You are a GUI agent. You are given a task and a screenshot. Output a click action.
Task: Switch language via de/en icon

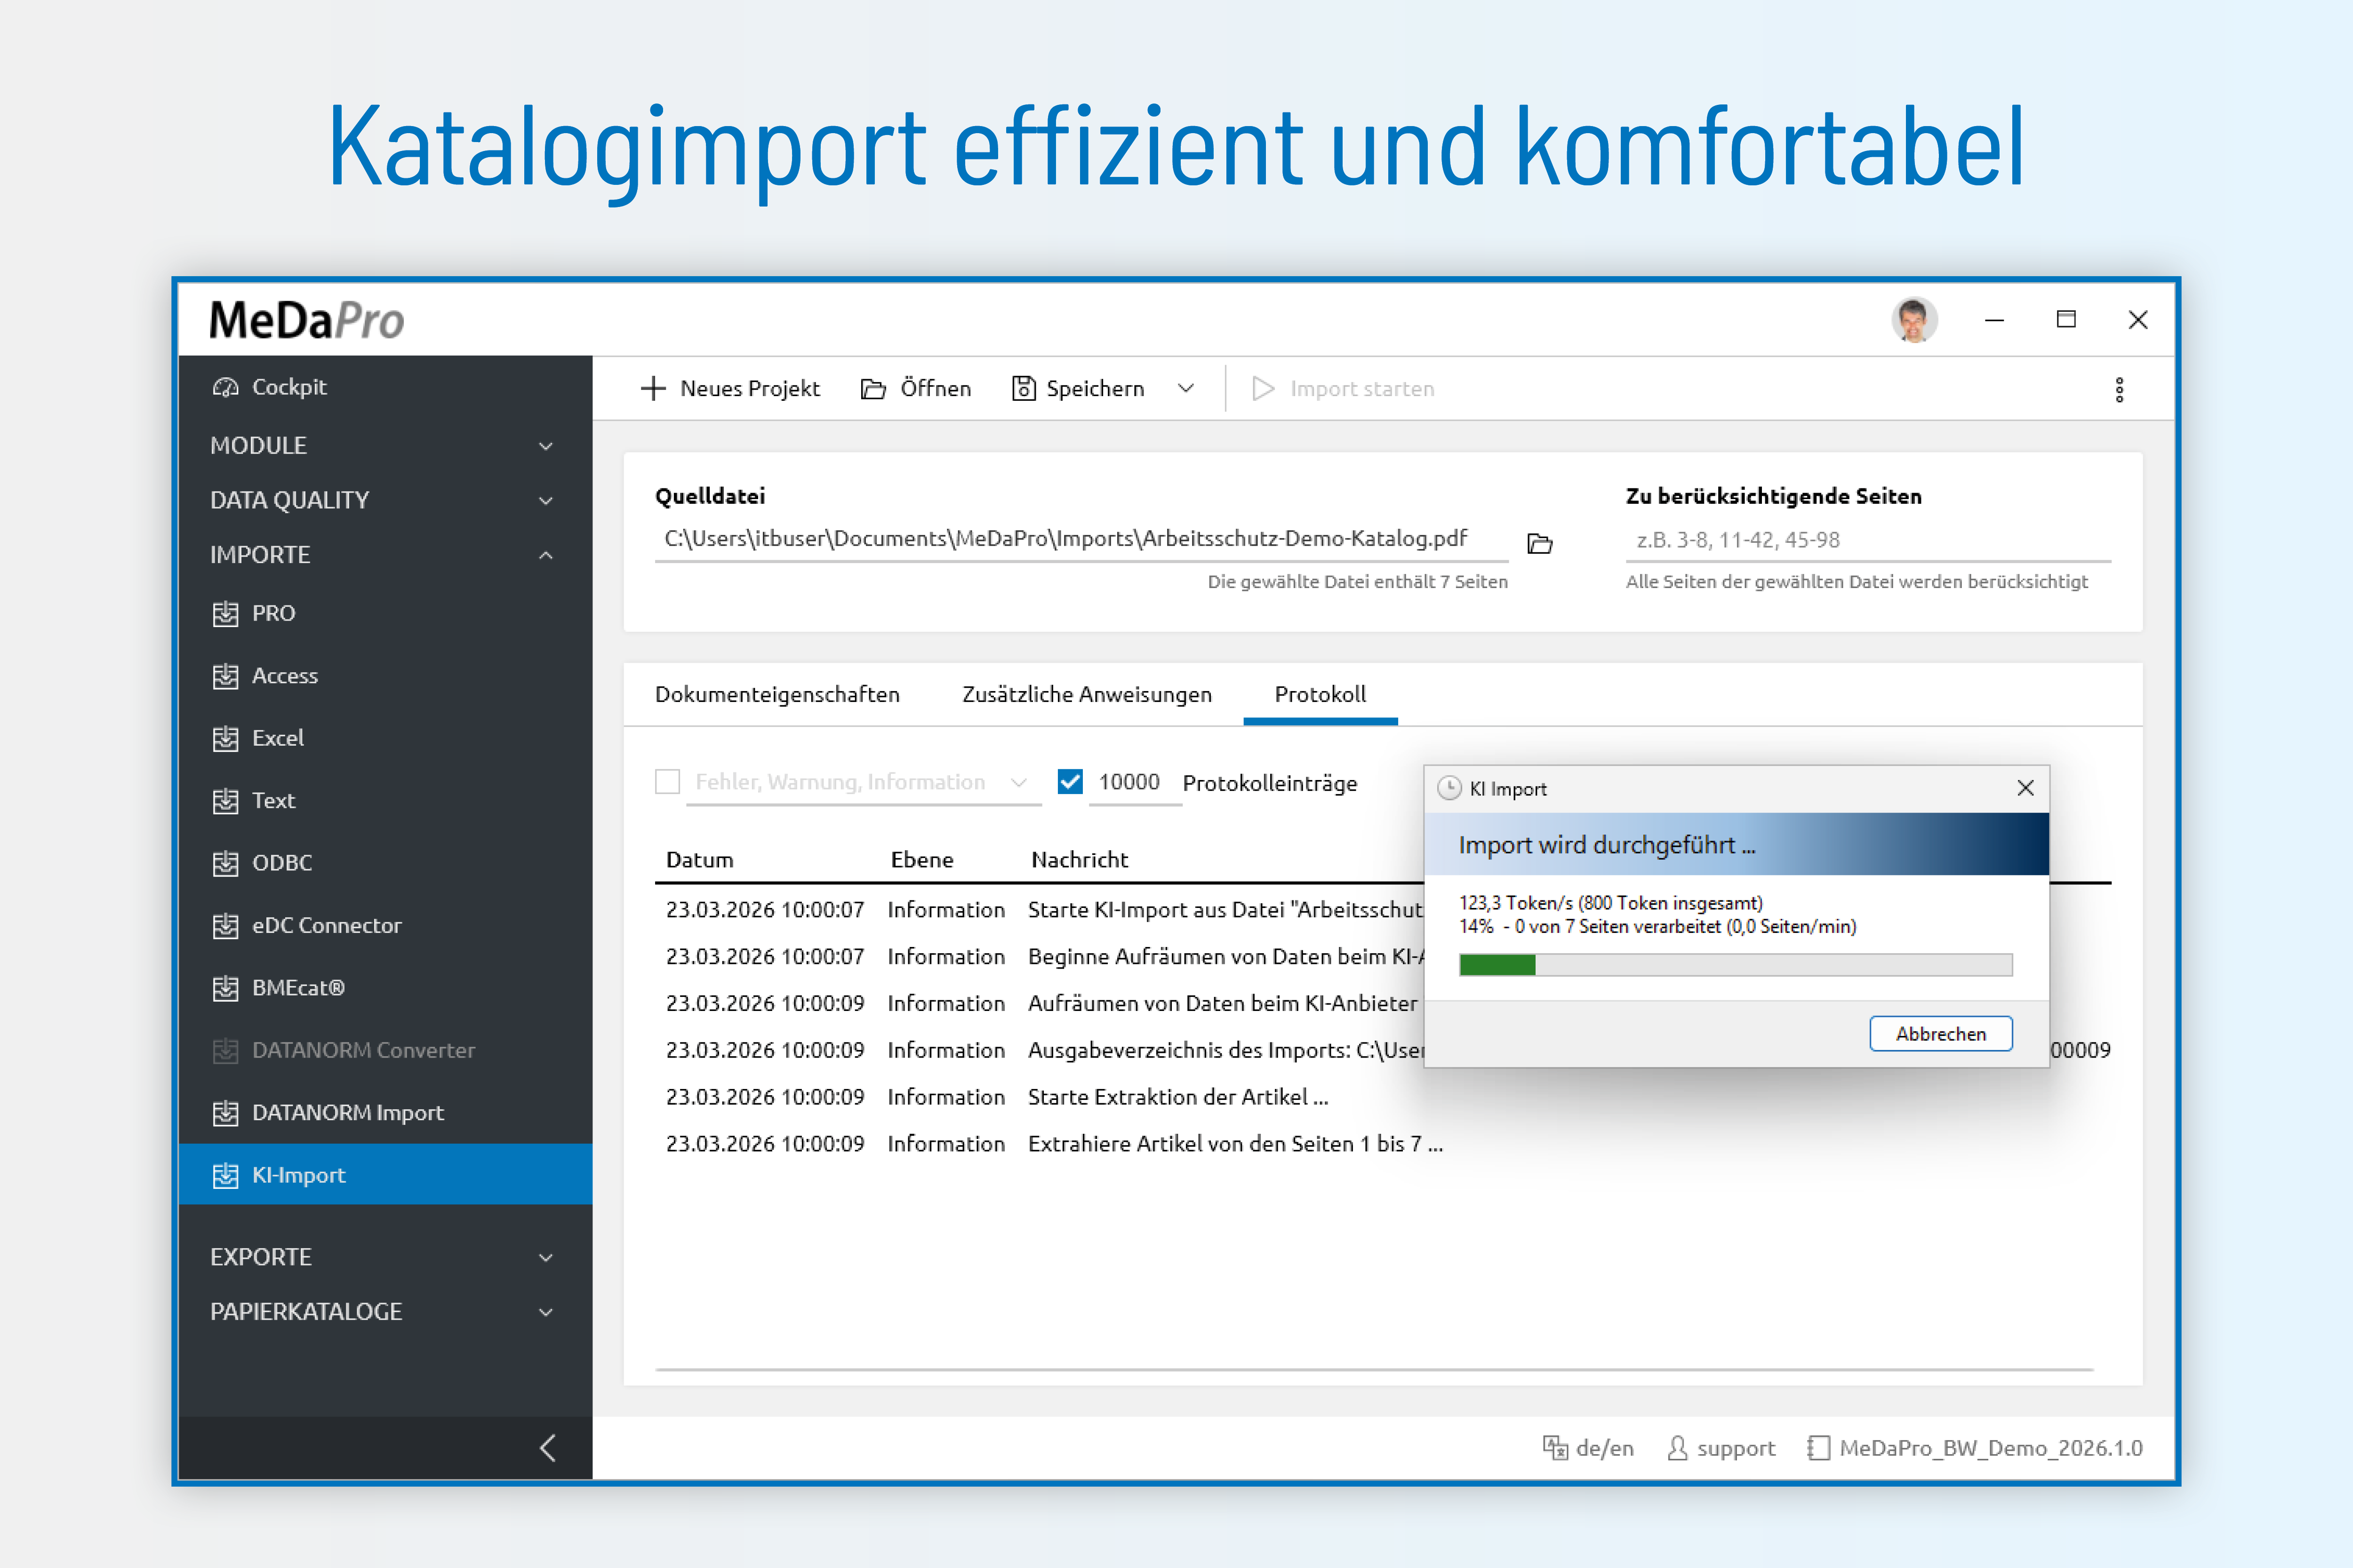[x=1556, y=1447]
